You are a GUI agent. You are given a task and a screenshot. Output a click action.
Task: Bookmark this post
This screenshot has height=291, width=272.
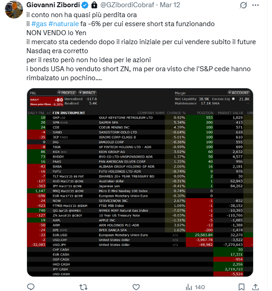[x=242, y=287]
